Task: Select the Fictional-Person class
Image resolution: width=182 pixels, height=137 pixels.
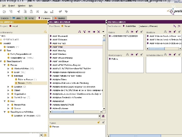Action: click(x=25, y=79)
